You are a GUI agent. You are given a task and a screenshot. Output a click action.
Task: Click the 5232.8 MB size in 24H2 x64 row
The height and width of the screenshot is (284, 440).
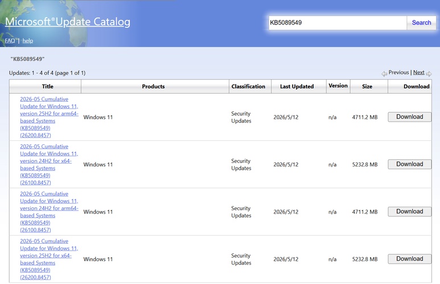point(365,165)
